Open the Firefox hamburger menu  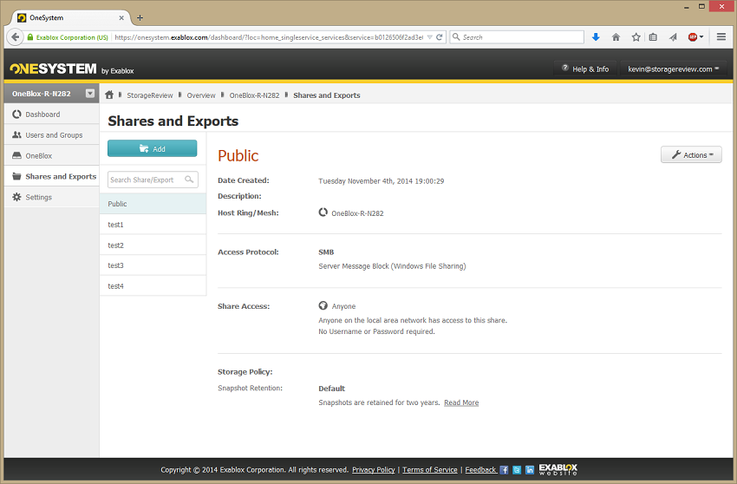721,36
